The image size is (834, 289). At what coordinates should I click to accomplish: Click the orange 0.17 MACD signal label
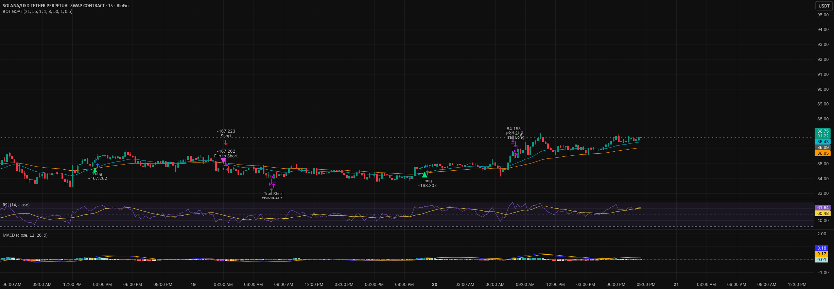tap(821, 254)
